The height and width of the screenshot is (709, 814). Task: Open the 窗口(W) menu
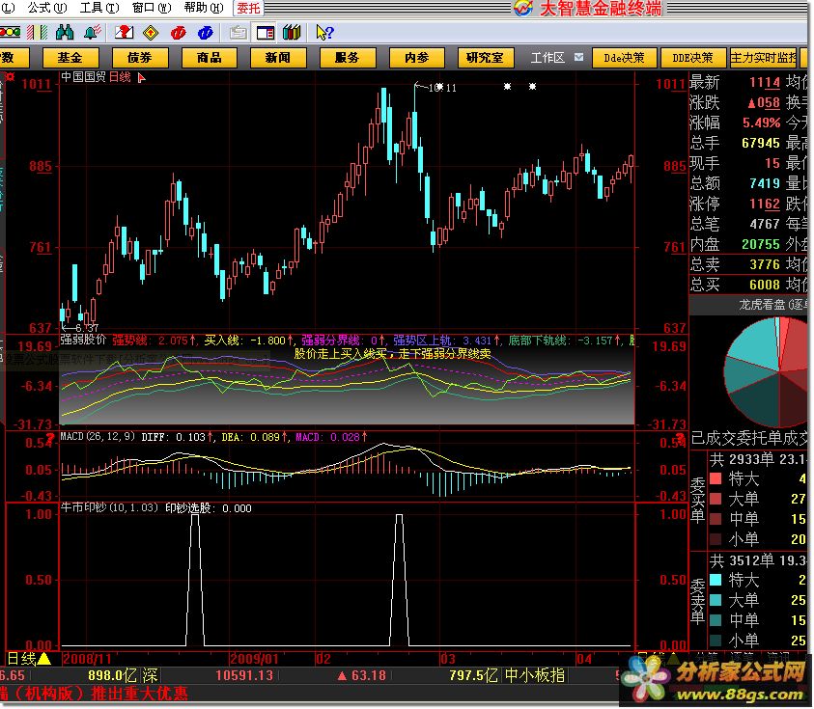[151, 8]
